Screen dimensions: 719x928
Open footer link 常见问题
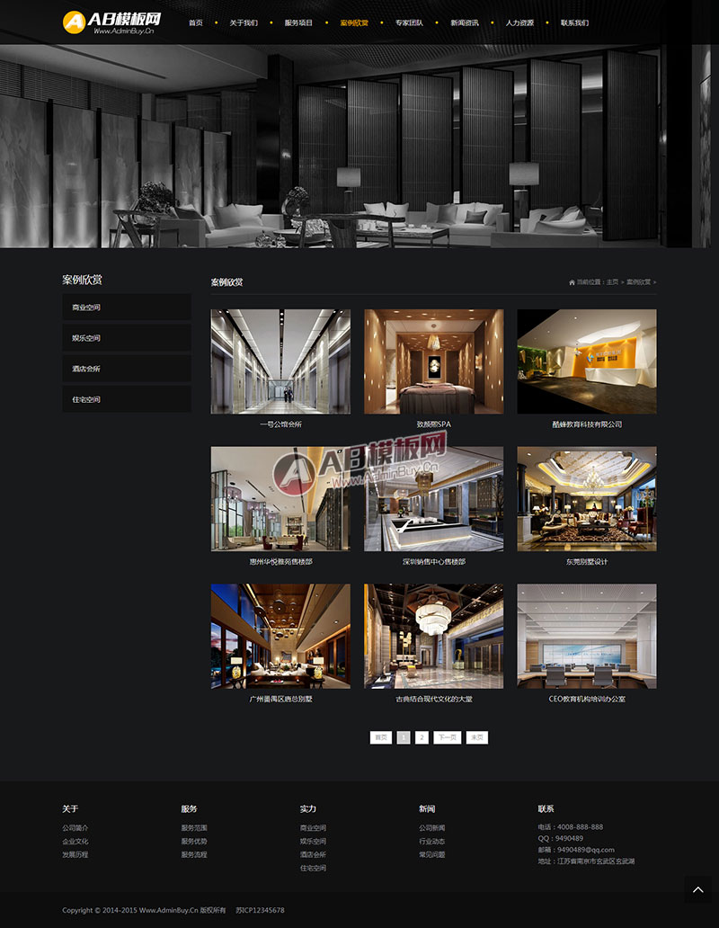pyautogui.click(x=432, y=854)
